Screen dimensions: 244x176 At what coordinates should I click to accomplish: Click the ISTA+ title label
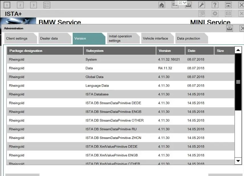tap(13, 14)
